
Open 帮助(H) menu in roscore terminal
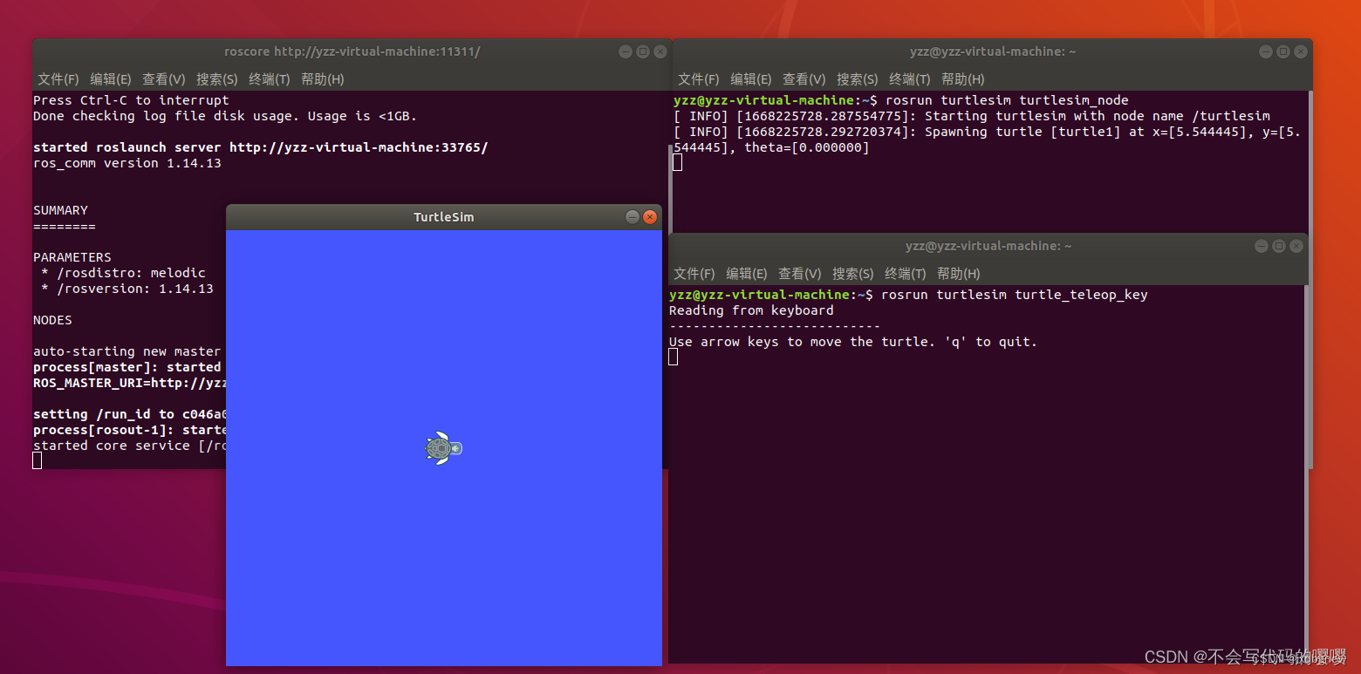coord(323,79)
